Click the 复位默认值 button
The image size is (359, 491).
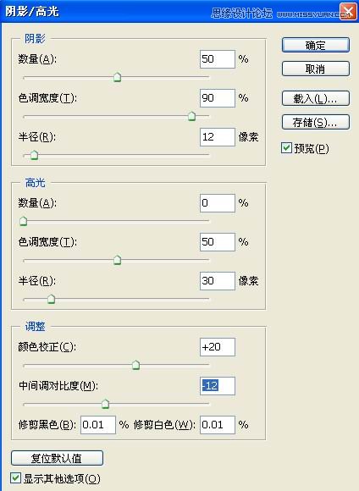(57, 458)
